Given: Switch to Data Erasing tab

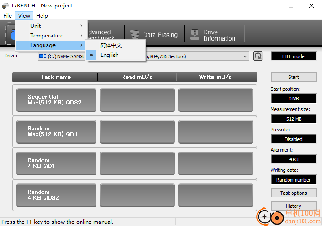Looking at the screenshot, I should click(x=155, y=35).
